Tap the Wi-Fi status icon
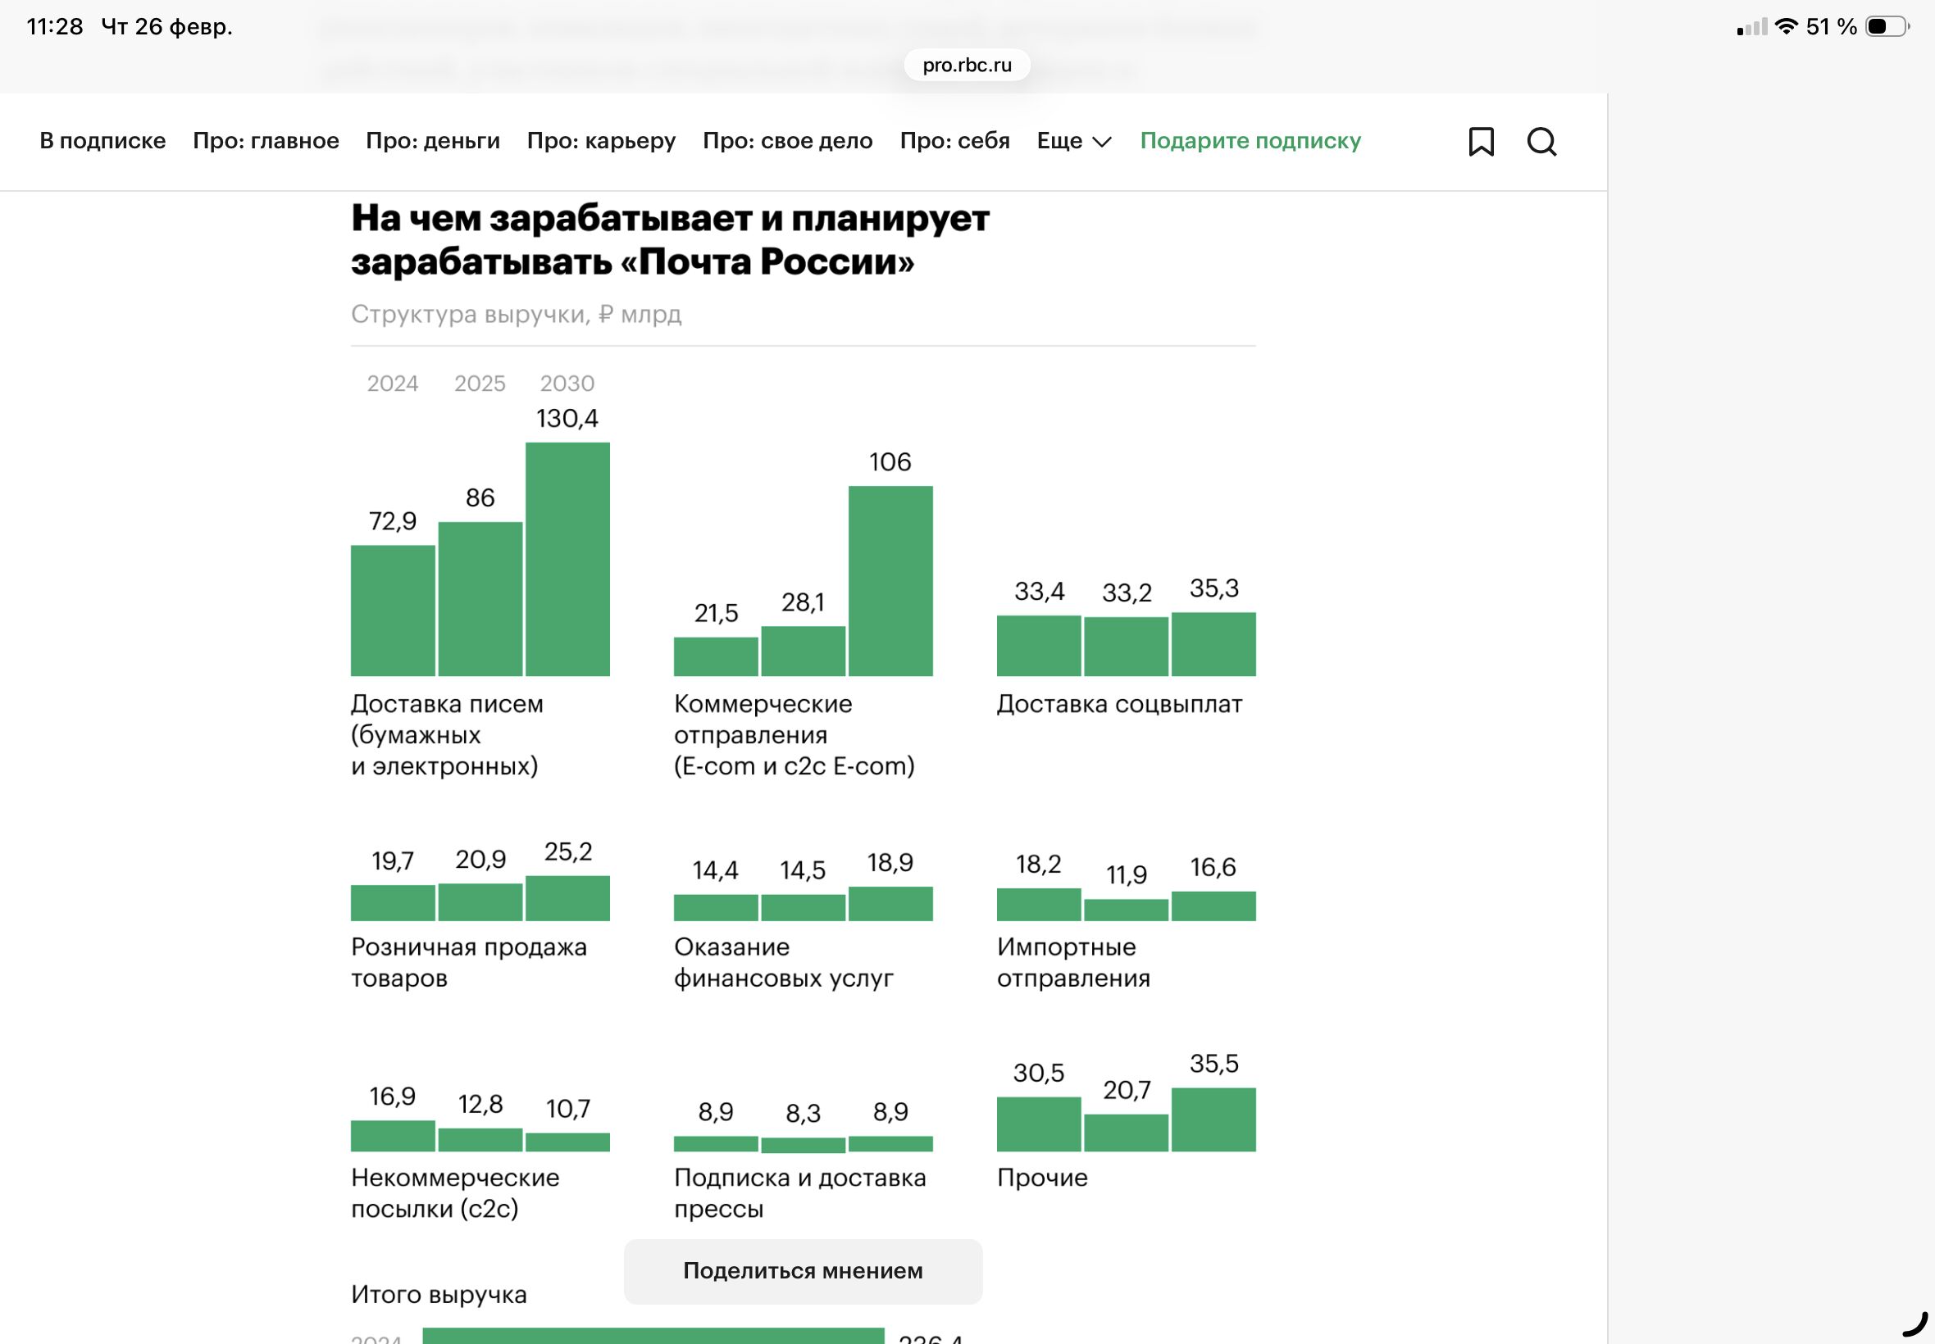Image resolution: width=1935 pixels, height=1344 pixels. point(1785,27)
